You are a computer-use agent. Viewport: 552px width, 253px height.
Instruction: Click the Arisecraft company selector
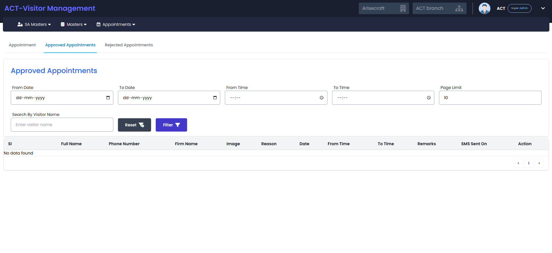(x=384, y=8)
